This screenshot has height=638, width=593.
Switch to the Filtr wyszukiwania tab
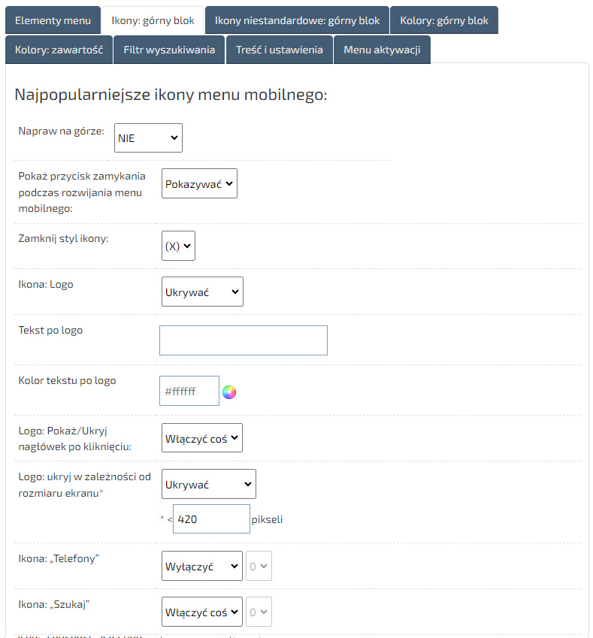coord(169,50)
